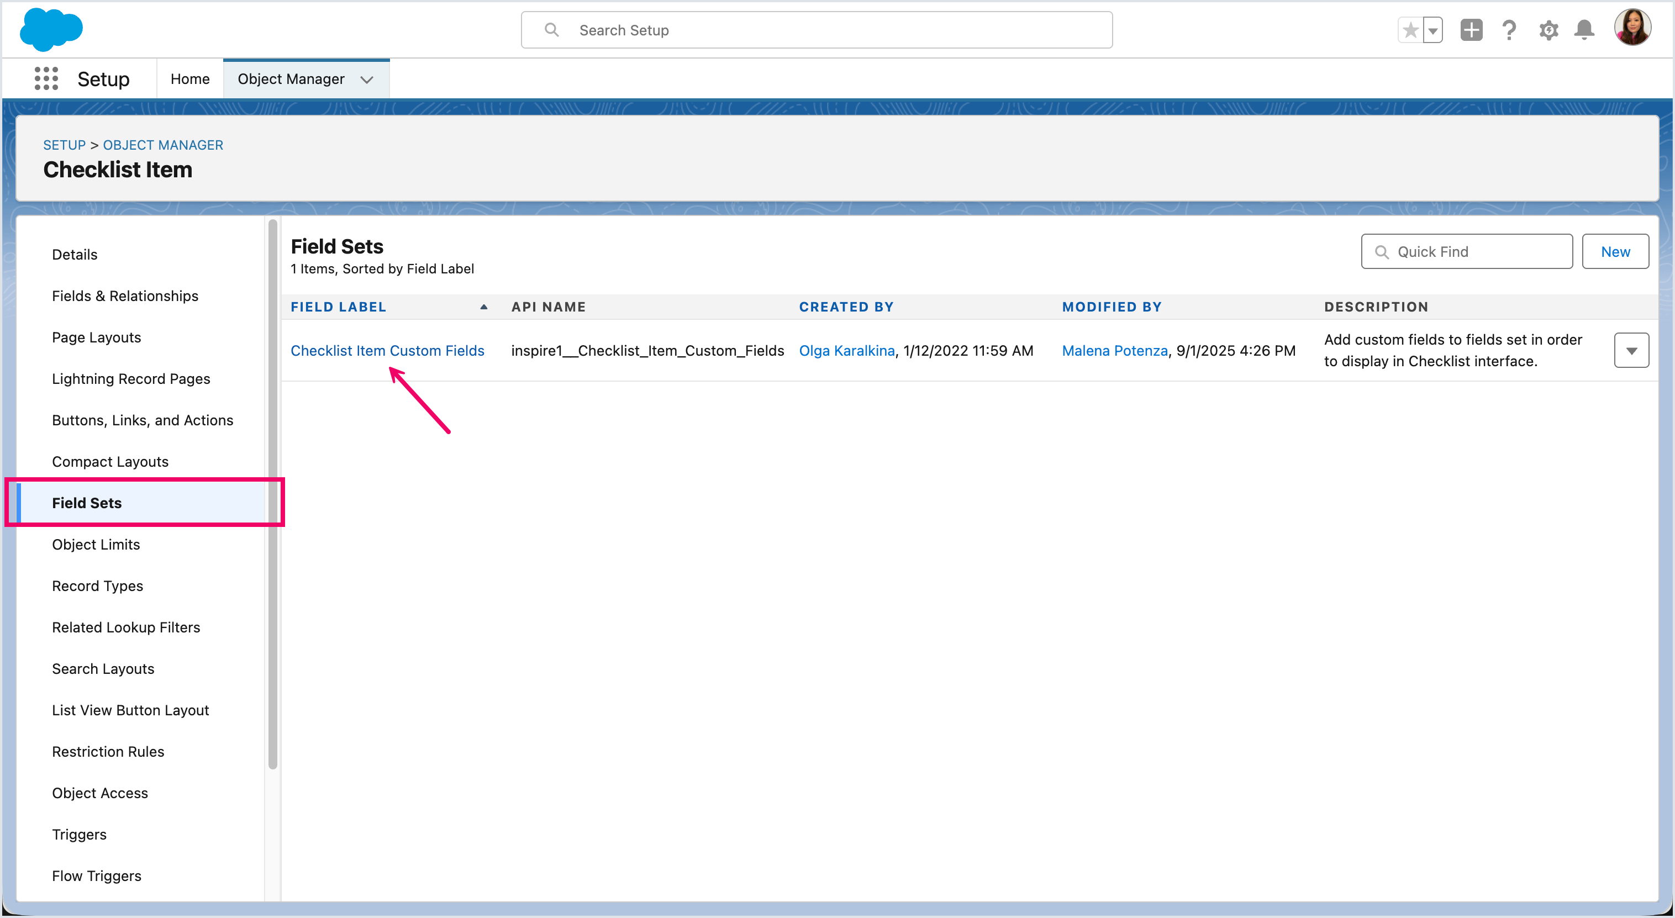Open the Setup gear menu
Viewport: 1675px width, 918px height.
[1548, 30]
